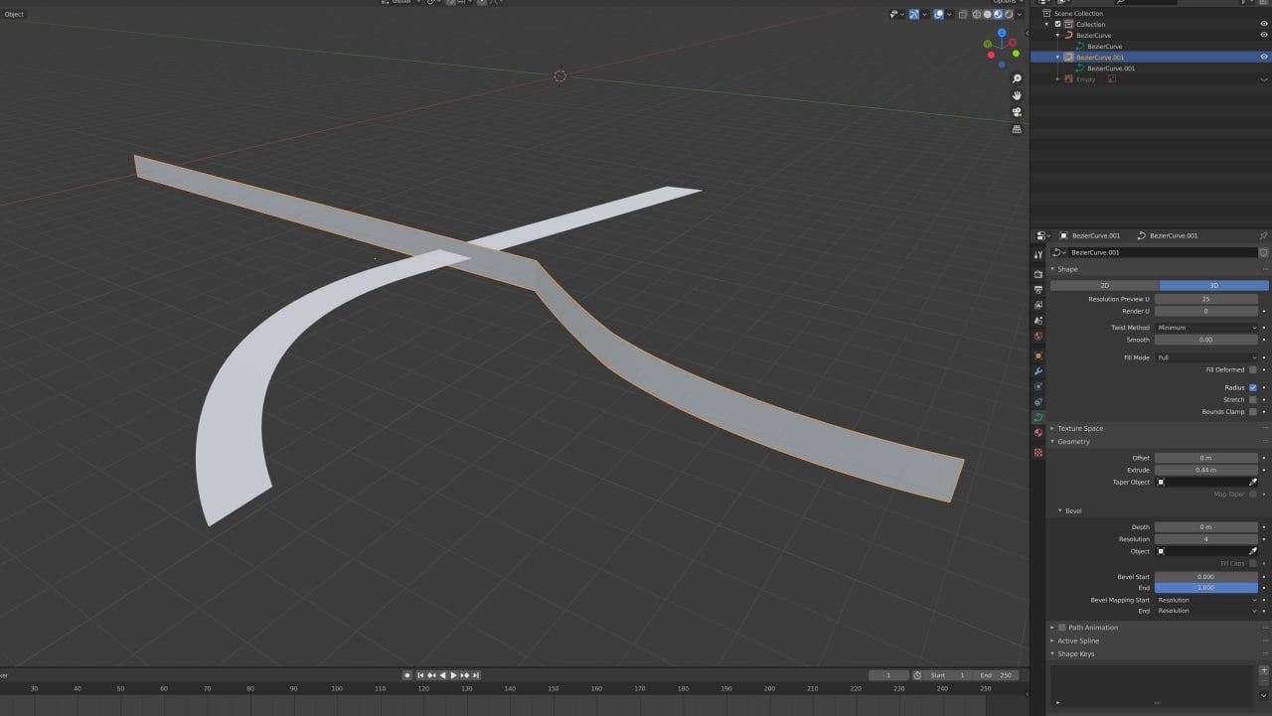Toggle X-ray display icon
The image size is (1272, 716).
[x=963, y=14]
